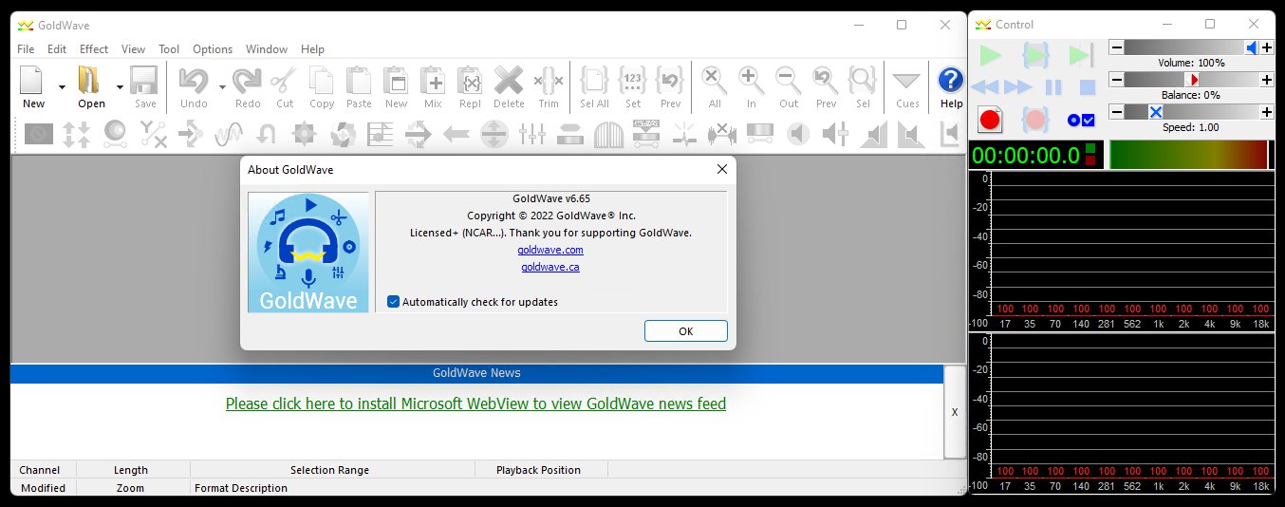The width and height of the screenshot is (1285, 507).
Task: Open the dropdown arrow next to Undo
Action: pyautogui.click(x=222, y=87)
